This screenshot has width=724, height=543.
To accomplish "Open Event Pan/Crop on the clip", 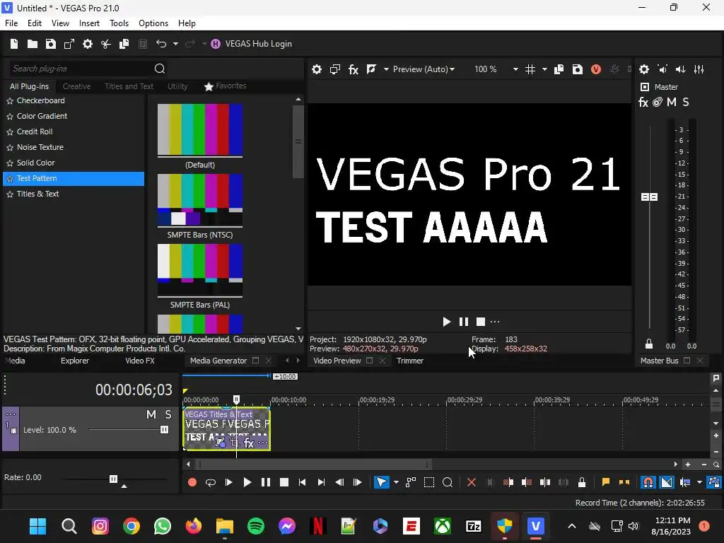I will tap(235, 443).
